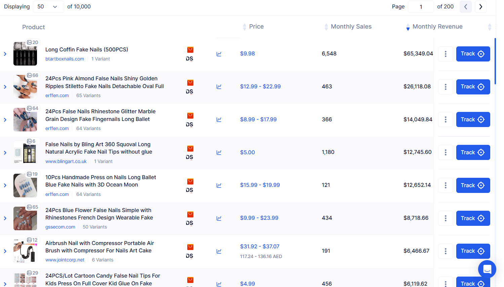Track the Blue Flower False Nails product
The height and width of the screenshot is (287, 504).
[473, 218]
